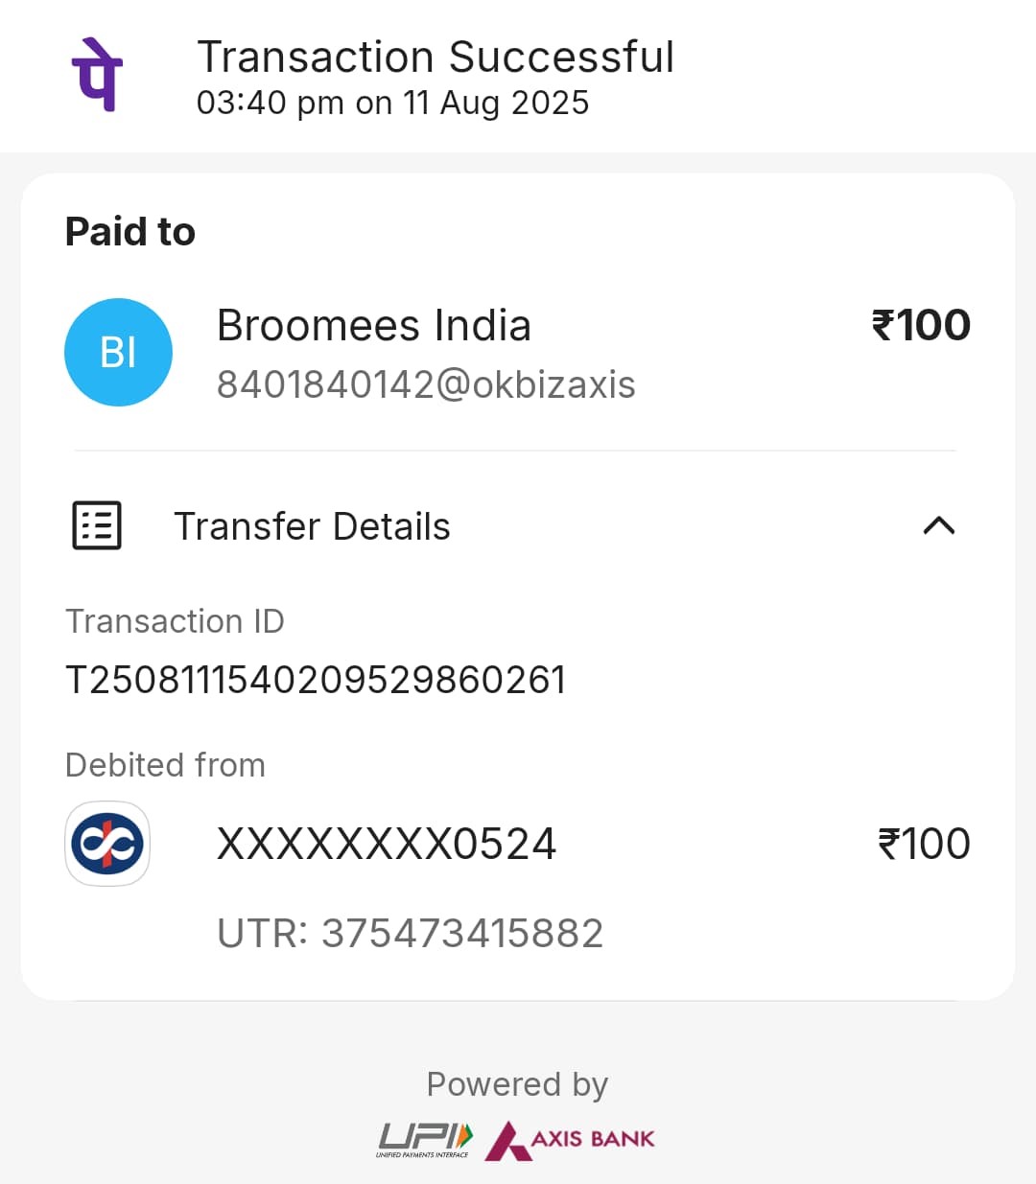Collapse Transfer Details with the up chevron
Image resolution: width=1036 pixels, height=1184 pixels.
[939, 525]
